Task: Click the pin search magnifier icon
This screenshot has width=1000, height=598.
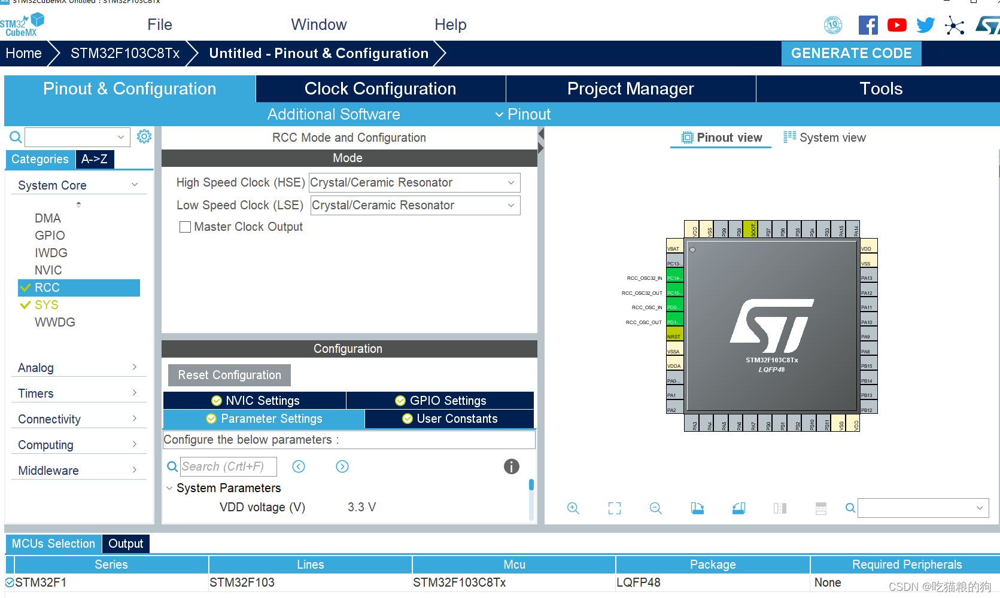Action: pyautogui.click(x=850, y=508)
